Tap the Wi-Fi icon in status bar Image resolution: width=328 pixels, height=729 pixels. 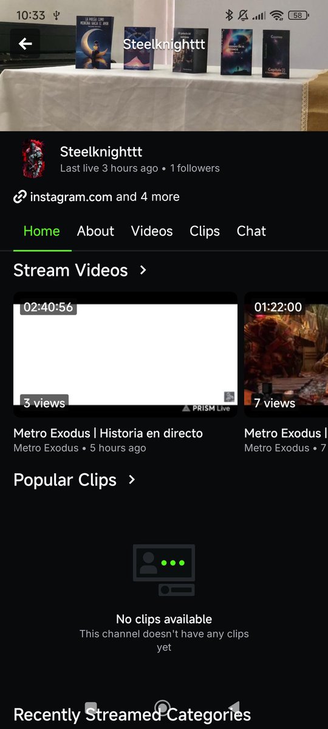(278, 15)
